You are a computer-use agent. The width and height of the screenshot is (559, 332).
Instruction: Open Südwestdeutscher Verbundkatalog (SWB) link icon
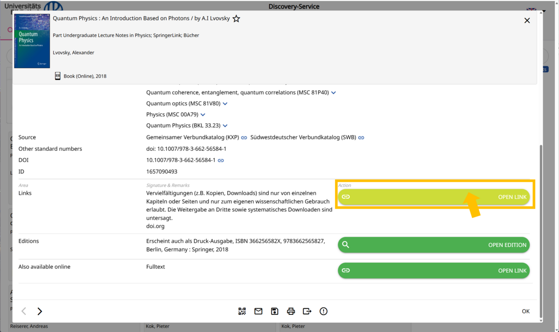click(x=361, y=138)
